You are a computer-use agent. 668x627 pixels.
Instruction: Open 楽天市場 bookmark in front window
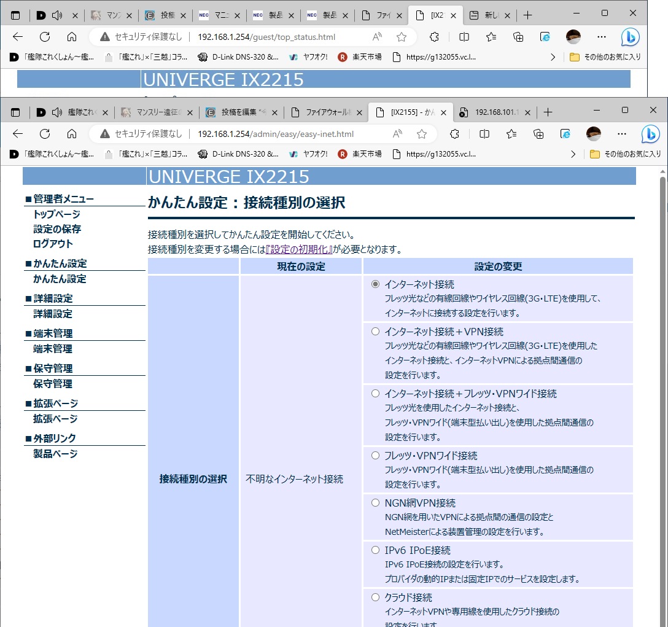coord(360,154)
